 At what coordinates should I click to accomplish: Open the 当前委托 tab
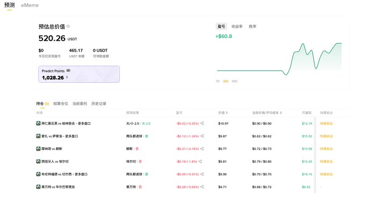[x=80, y=104]
